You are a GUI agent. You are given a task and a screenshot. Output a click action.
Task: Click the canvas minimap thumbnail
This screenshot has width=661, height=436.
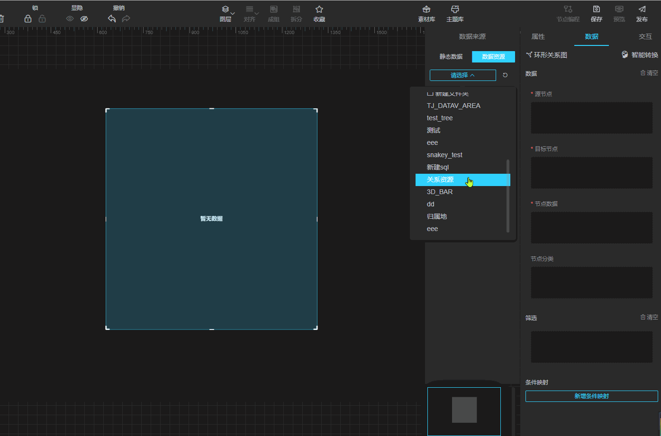point(464,411)
